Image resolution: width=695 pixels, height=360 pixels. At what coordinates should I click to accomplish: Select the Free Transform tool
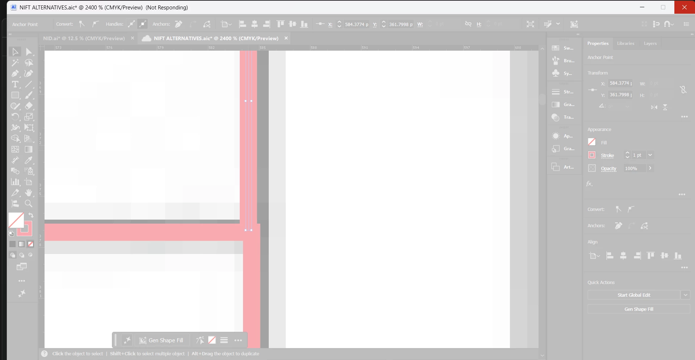click(29, 128)
